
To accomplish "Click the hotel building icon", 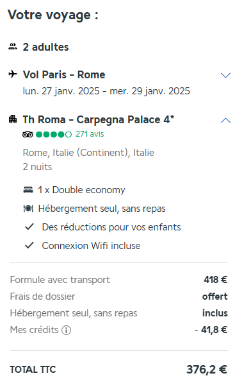I will (x=13, y=119).
